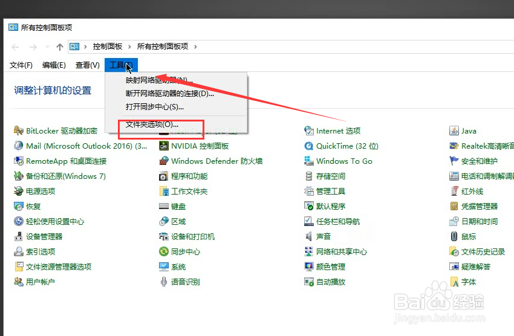Go forward with the right arrow button
This screenshot has height=336, width=514.
pyautogui.click(x=33, y=47)
